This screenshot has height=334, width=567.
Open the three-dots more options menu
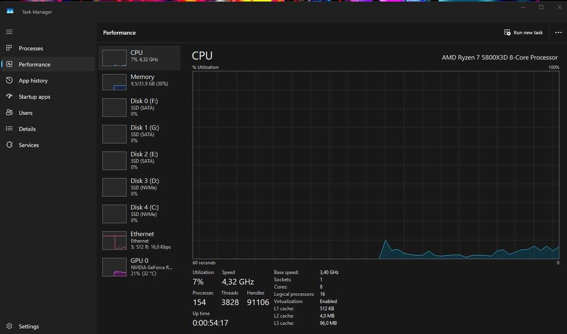coord(558,32)
